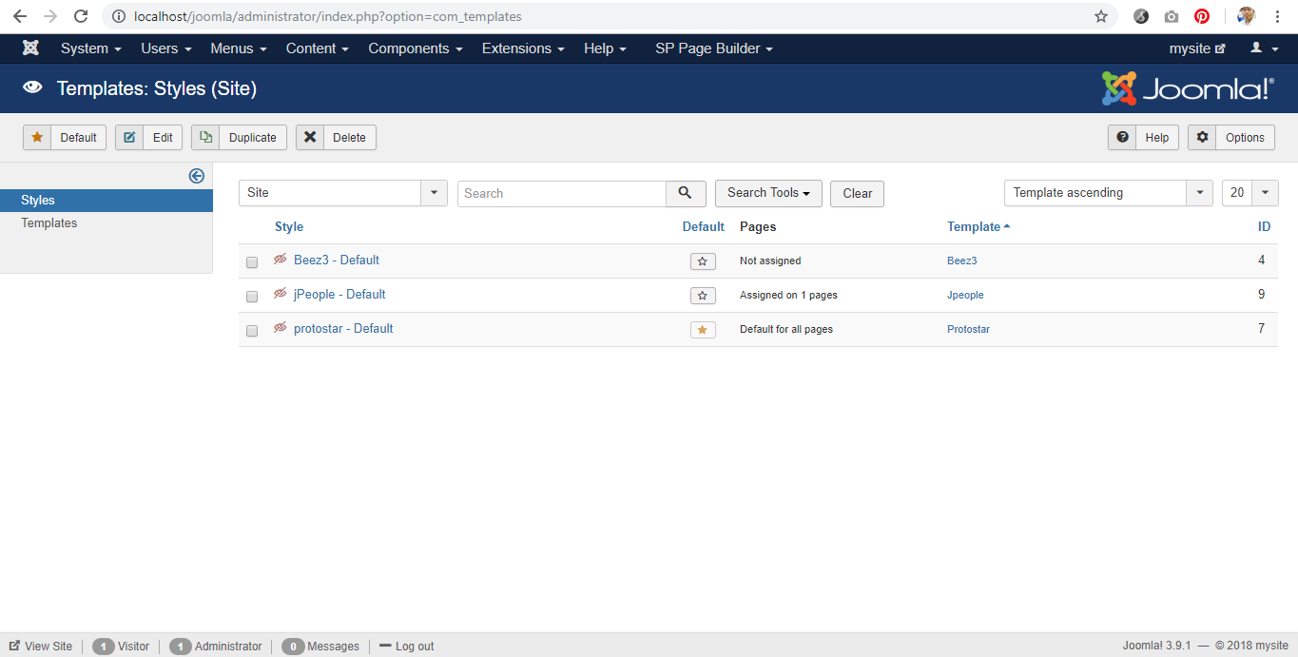This screenshot has height=657, width=1298.
Task: Open the SP Page Builder menu
Action: pyautogui.click(x=713, y=48)
